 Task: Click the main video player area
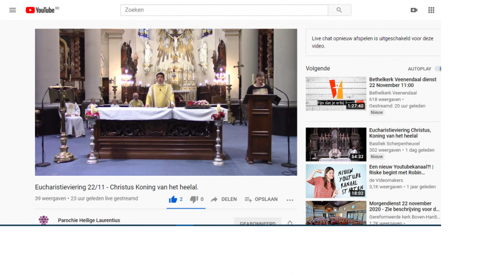(166, 102)
